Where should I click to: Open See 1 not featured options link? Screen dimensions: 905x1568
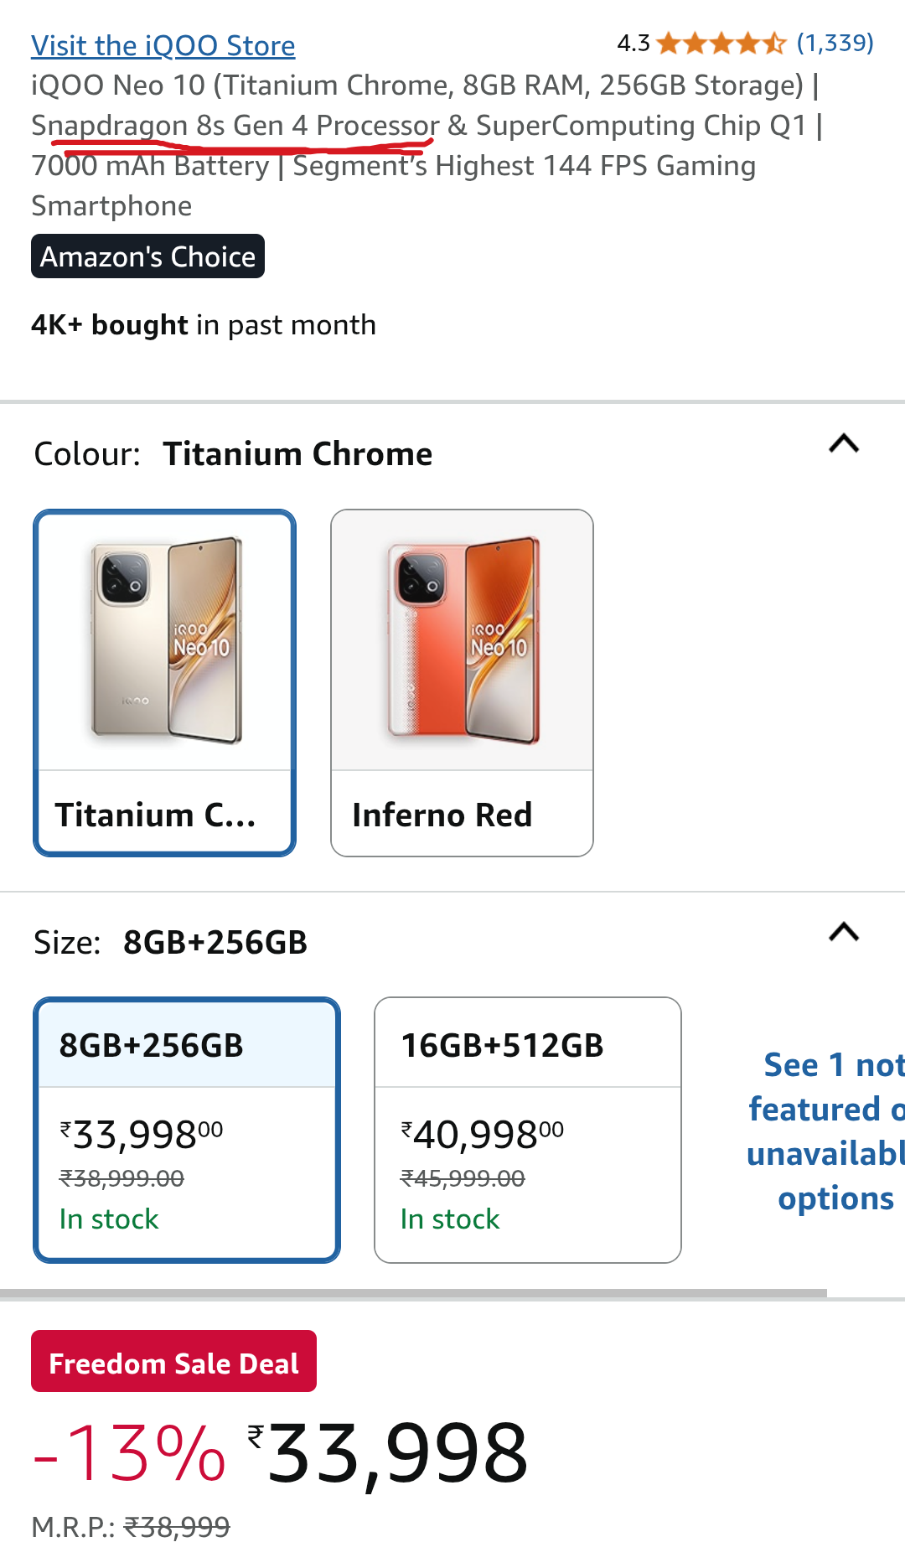825,1131
